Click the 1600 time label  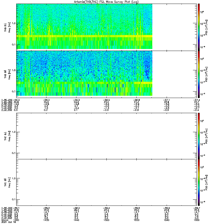point(197,220)
